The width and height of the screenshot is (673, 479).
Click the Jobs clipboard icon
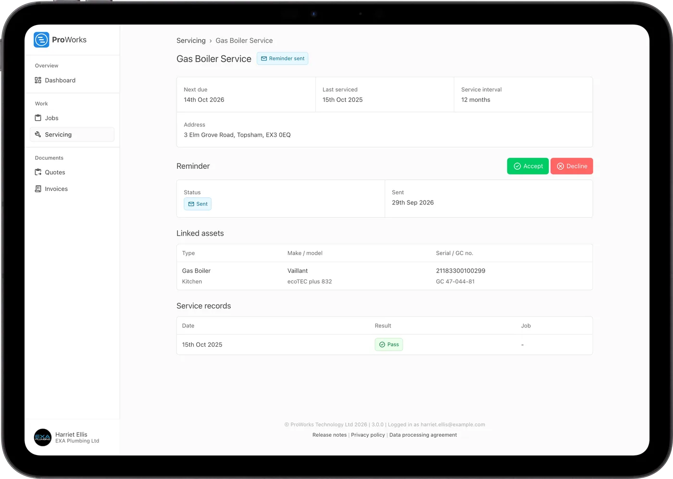(38, 118)
